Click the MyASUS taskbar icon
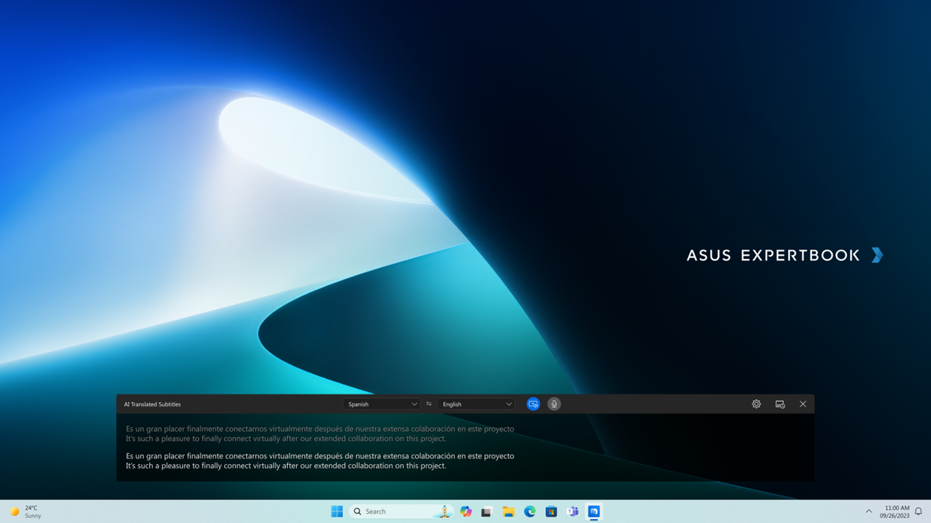The image size is (931, 523). pos(594,511)
